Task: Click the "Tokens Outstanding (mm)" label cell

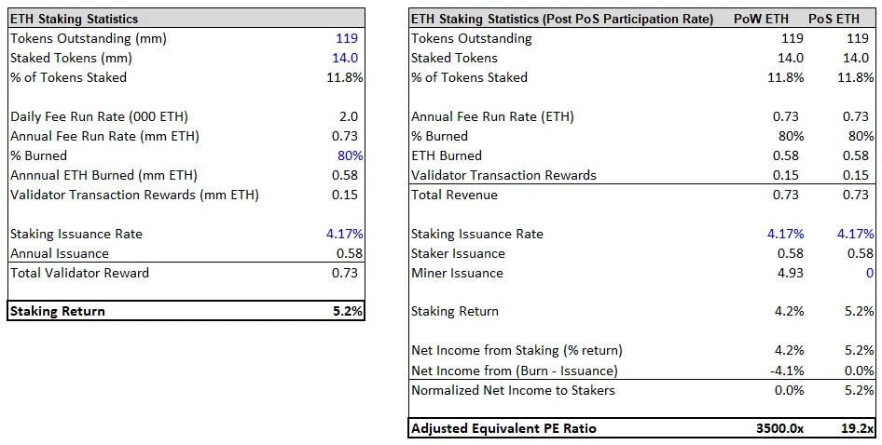Action: point(85,38)
